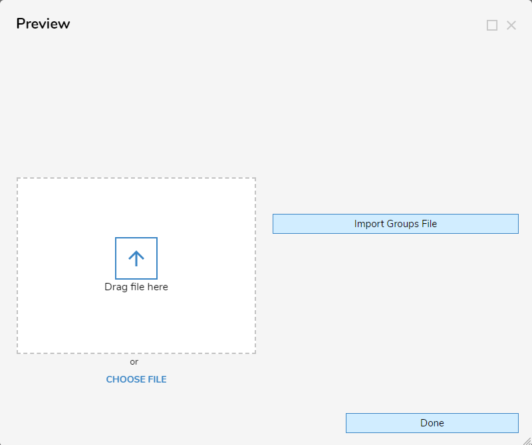Click the "Drag file here" text
This screenshot has width=532, height=445.
(x=136, y=287)
